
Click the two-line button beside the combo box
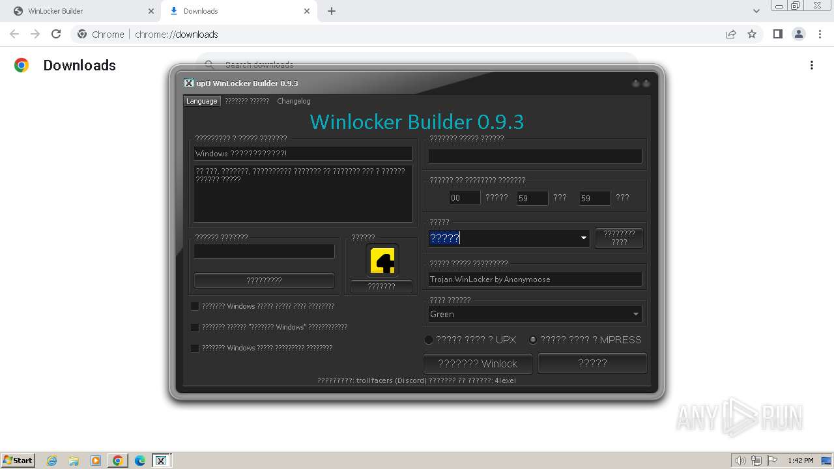[x=619, y=238]
